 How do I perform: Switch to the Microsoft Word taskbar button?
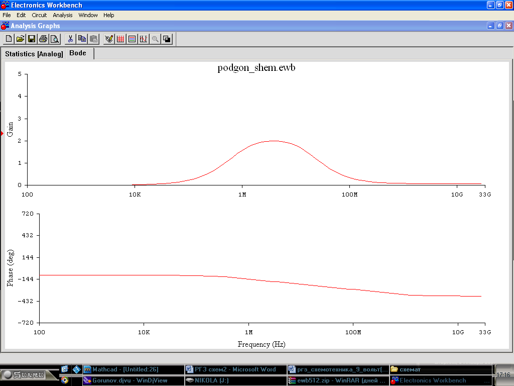(235, 369)
